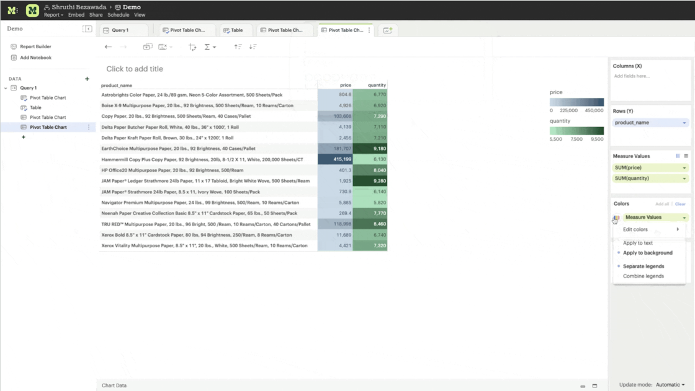The width and height of the screenshot is (695, 391).
Task: Select Apply to text option
Action: (637, 243)
